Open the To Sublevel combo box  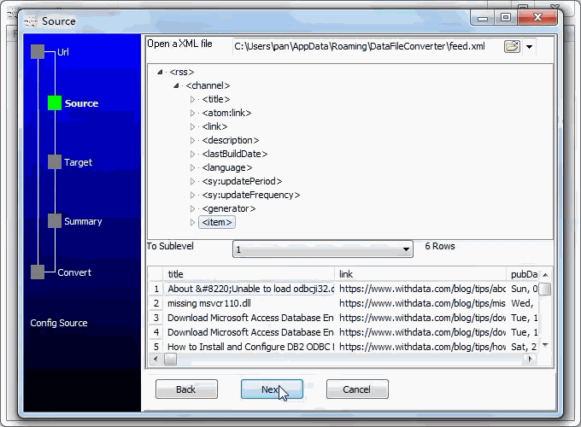pos(323,249)
